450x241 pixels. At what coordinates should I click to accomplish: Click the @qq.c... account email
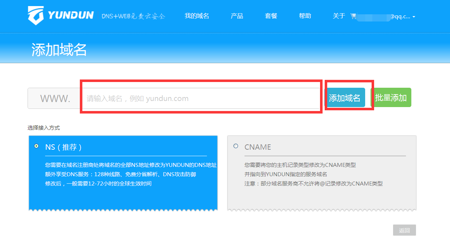tap(400, 16)
